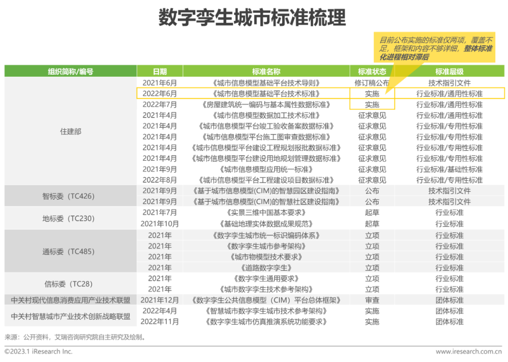The width and height of the screenshot is (508, 362).
Task: Select 《房屋建筑统一编码与基本属性数据标准》
Action: [266, 104]
